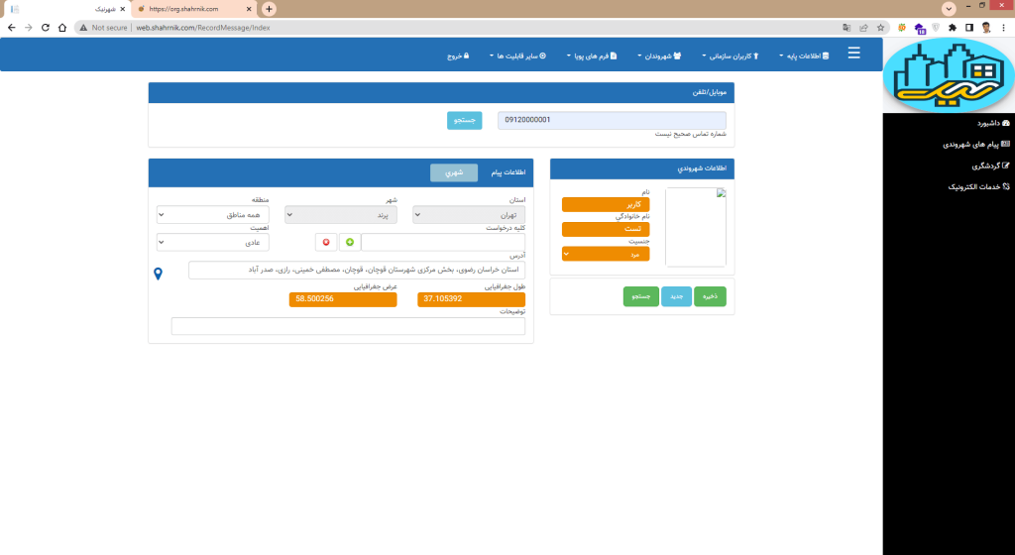Open the استان province dropdown

pyautogui.click(x=469, y=215)
